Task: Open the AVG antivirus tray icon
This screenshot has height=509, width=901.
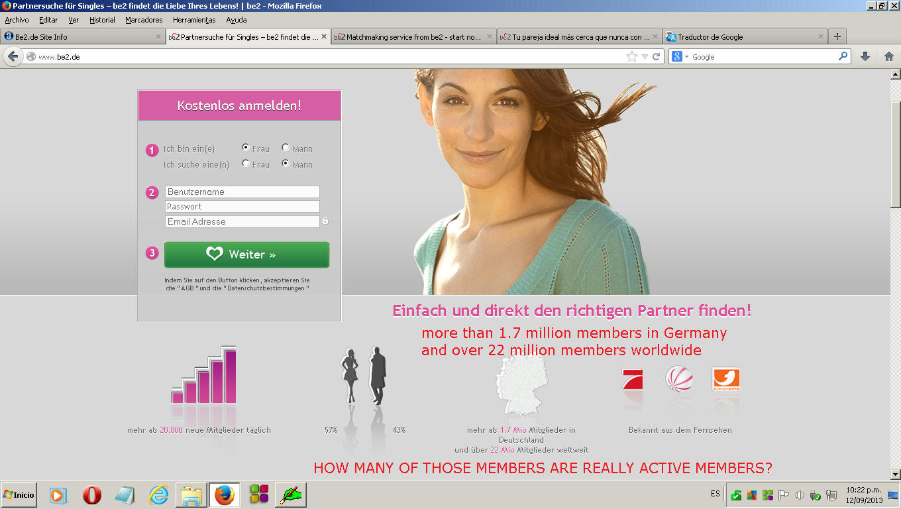Action: click(752, 495)
